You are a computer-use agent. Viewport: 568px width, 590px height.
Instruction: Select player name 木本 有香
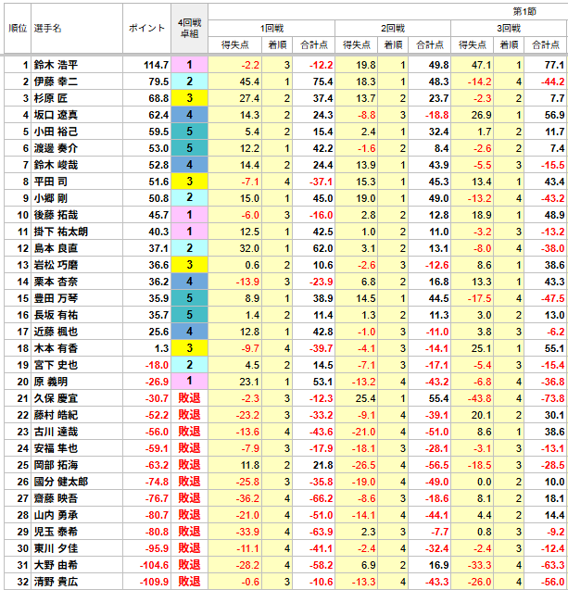click(56, 348)
